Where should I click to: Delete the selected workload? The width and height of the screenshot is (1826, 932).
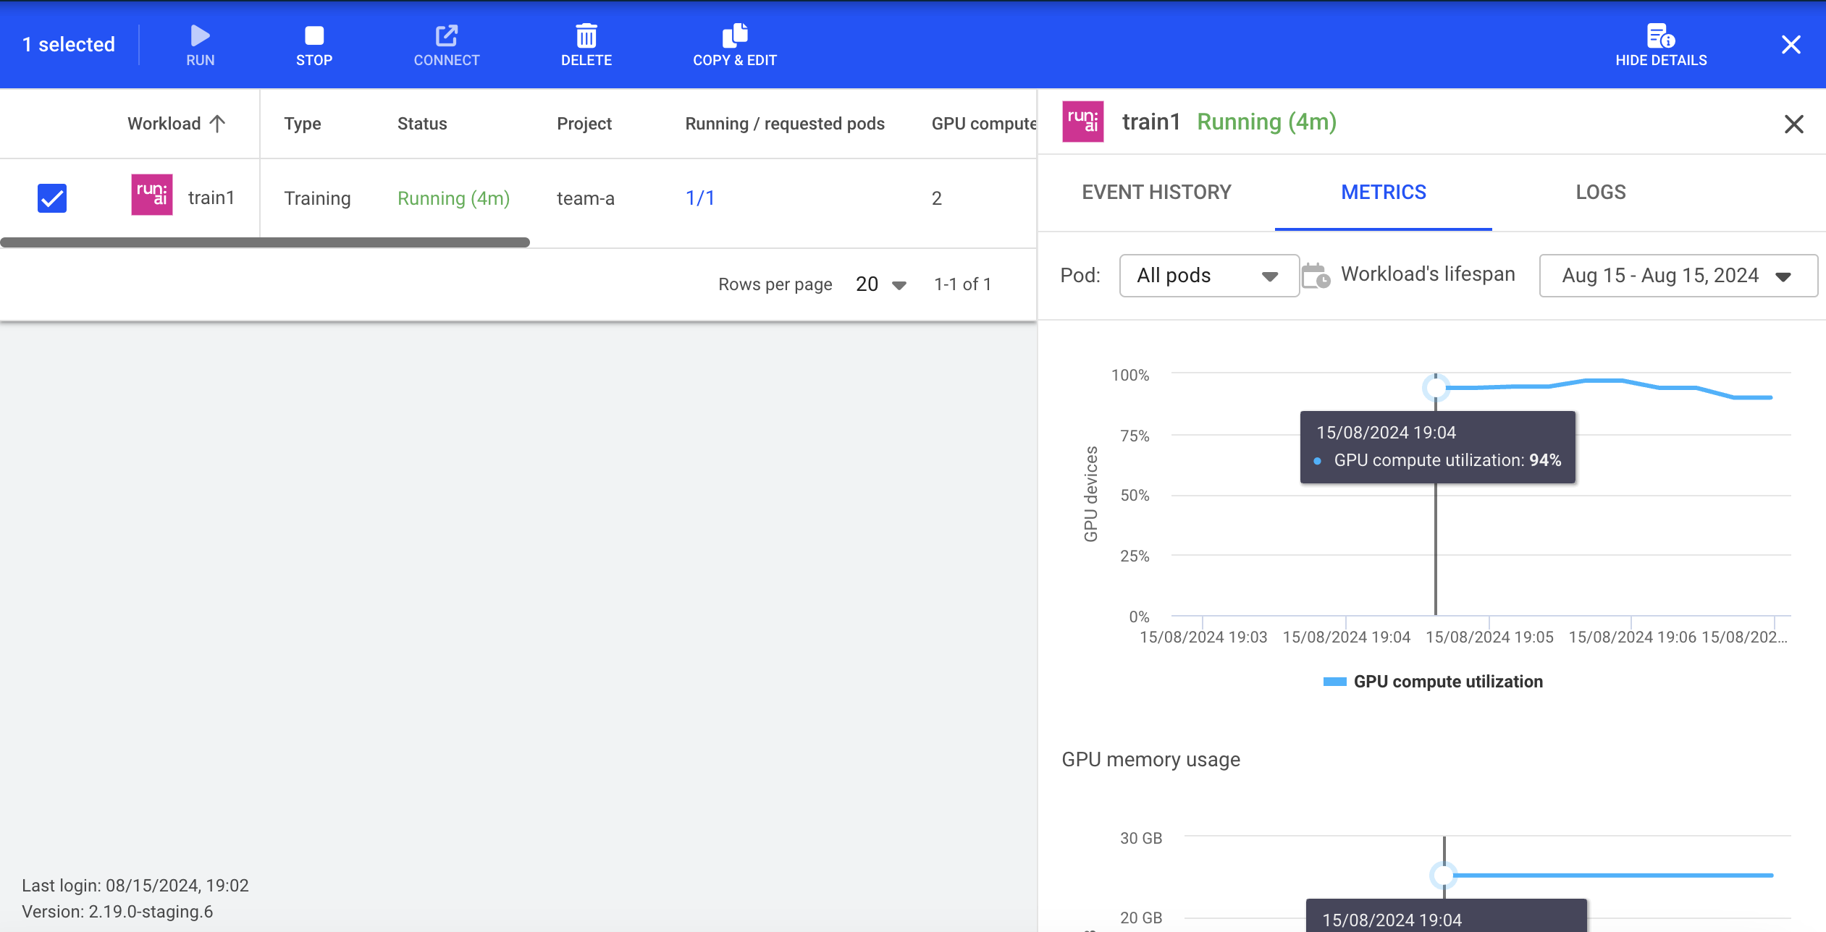point(586,45)
